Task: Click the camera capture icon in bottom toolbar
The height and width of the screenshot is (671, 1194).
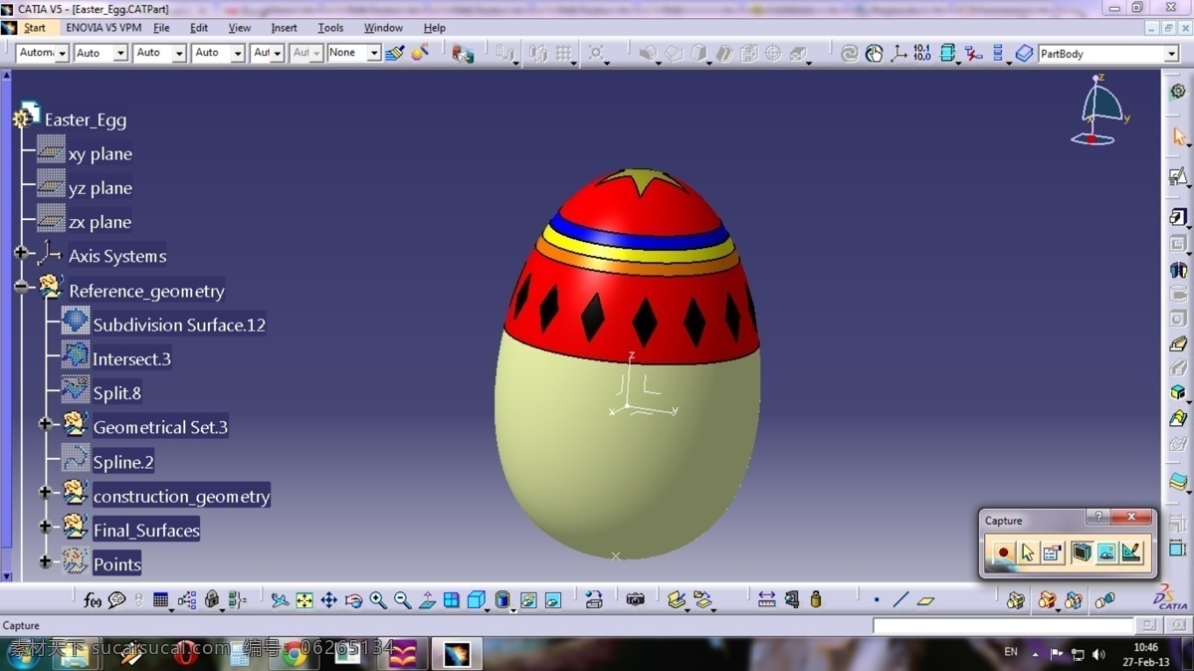Action: click(636, 599)
